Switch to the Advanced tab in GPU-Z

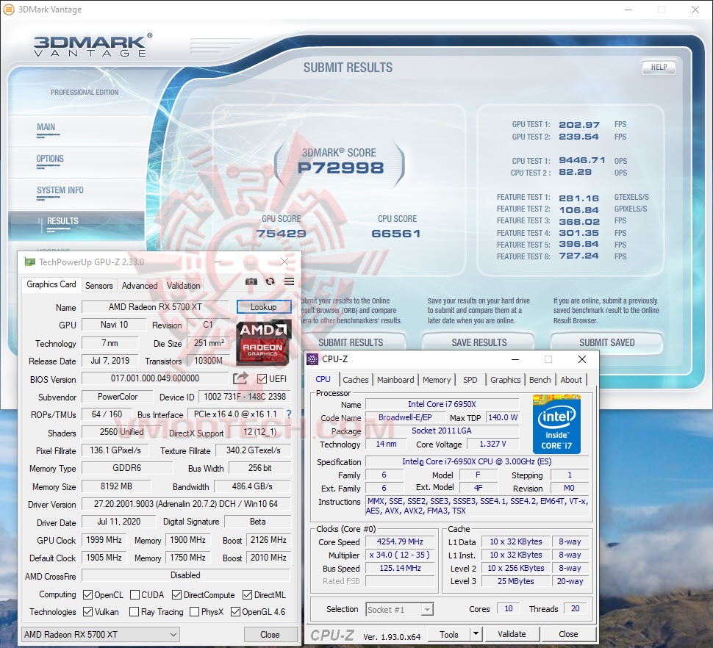(140, 285)
